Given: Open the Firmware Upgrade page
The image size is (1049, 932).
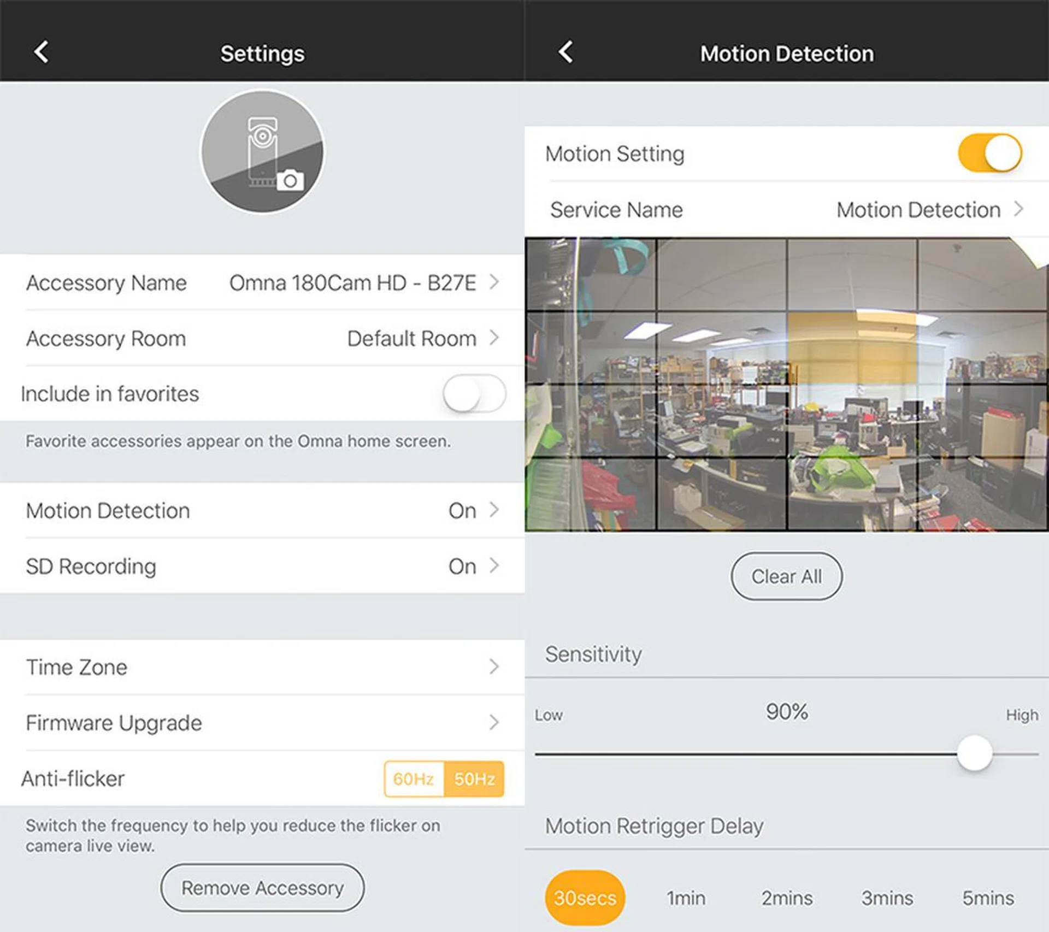Looking at the screenshot, I should (262, 722).
